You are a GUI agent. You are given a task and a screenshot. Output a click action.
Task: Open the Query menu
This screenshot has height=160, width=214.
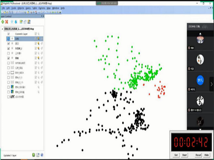[x=28, y=8]
